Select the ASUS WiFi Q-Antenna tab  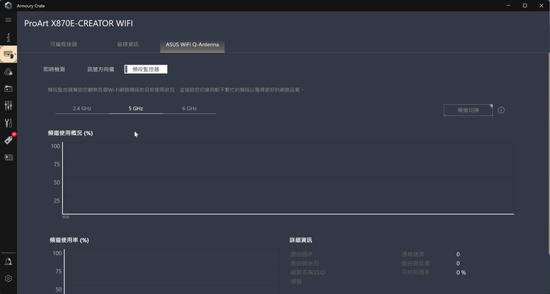pyautogui.click(x=192, y=45)
